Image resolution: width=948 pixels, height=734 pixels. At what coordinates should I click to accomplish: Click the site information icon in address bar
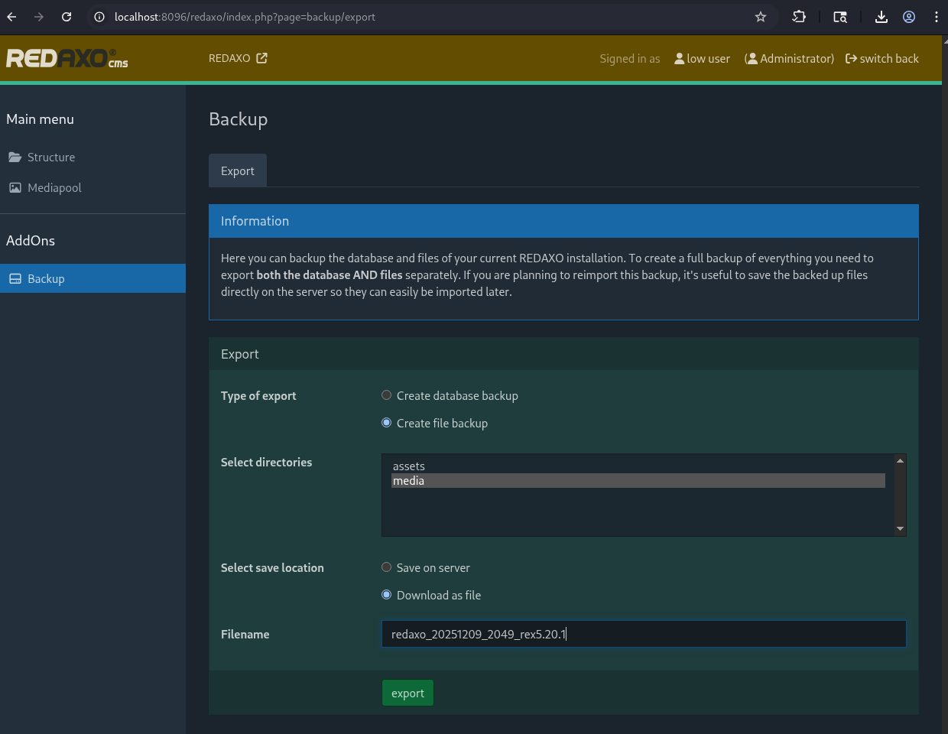tap(99, 17)
